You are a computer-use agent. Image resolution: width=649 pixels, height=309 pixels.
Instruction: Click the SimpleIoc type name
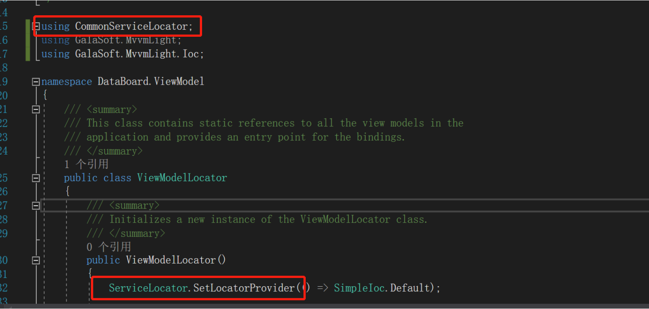tap(359, 288)
